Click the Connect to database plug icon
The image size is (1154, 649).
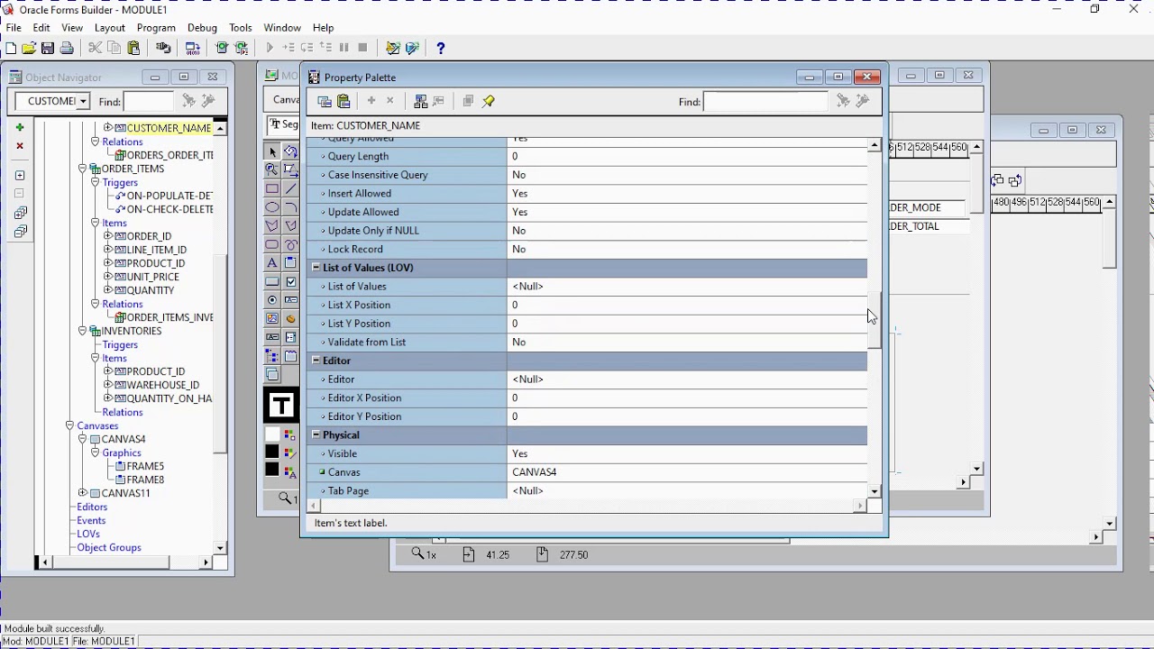tap(163, 48)
